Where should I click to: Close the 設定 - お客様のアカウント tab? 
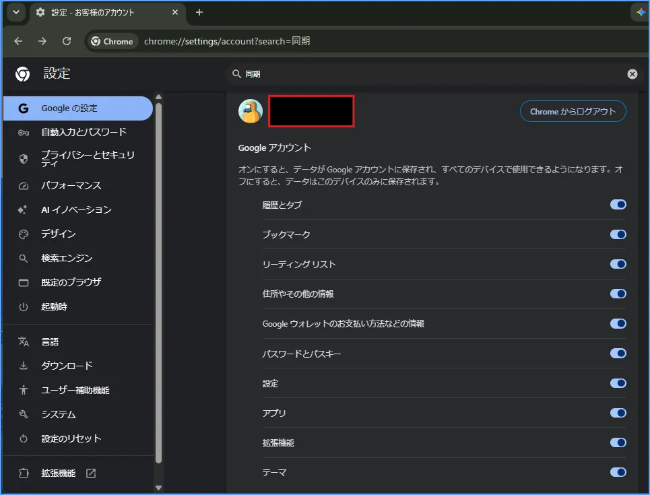coord(175,12)
